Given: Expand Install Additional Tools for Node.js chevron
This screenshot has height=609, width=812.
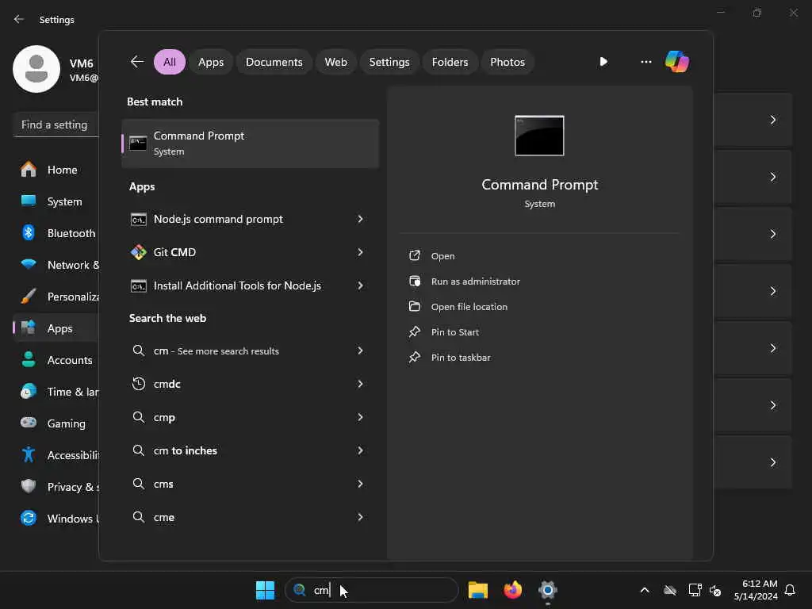Looking at the screenshot, I should pyautogui.click(x=361, y=285).
